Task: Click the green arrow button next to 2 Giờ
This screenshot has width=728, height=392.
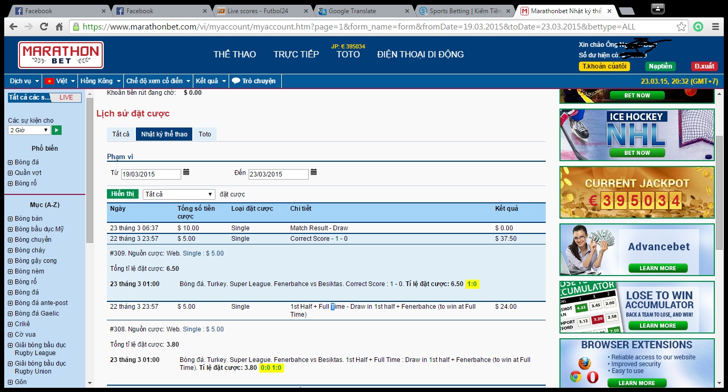Action: tap(56, 130)
